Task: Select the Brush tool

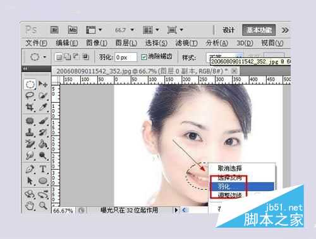Action: (x=43, y=121)
